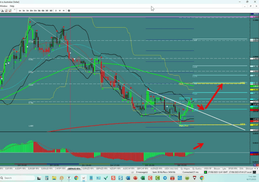Open the USDX RF tab
This screenshot has height=182, width=259.
pos(208,168)
